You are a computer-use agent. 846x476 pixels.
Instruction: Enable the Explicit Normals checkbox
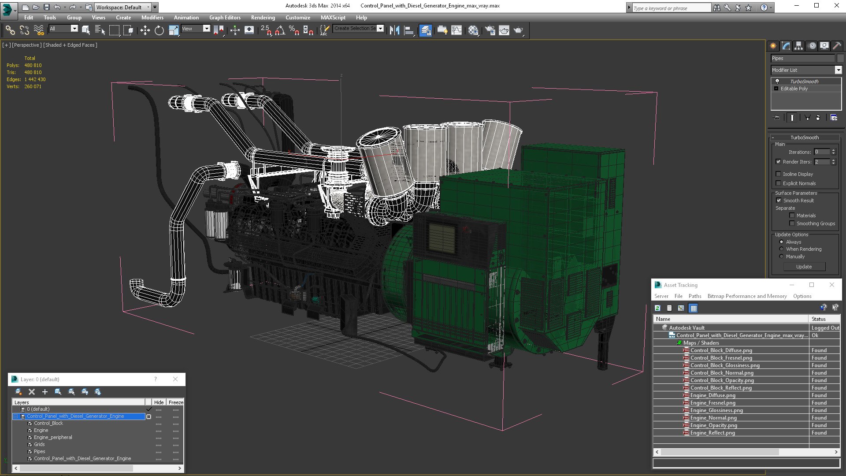pos(778,183)
